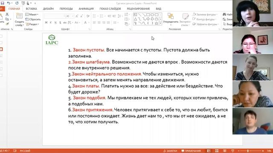Image resolution: width=273 pixels, height=153 pixels.
Task: Click the slide sorter view icon in status bar
Action: [217, 151]
